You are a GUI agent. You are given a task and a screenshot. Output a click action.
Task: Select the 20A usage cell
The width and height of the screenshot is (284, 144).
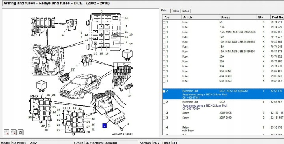click(x=222, y=56)
